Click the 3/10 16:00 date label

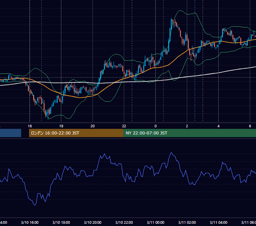pyautogui.click(x=30, y=222)
